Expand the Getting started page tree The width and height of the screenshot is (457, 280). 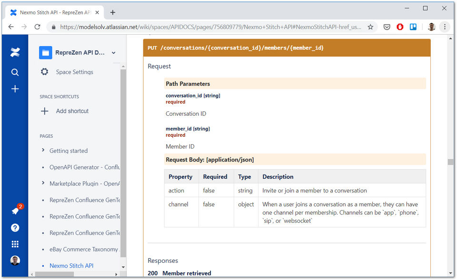[43, 150]
